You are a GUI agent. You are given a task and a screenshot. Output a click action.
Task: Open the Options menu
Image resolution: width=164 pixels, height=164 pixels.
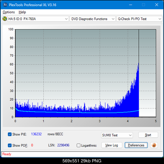(x=9, y=12)
